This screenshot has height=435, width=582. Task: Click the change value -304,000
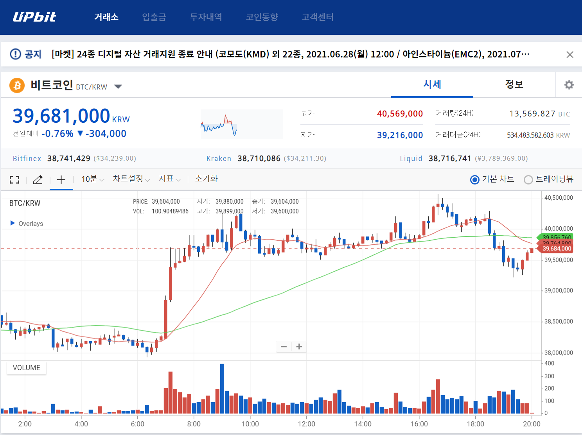106,134
